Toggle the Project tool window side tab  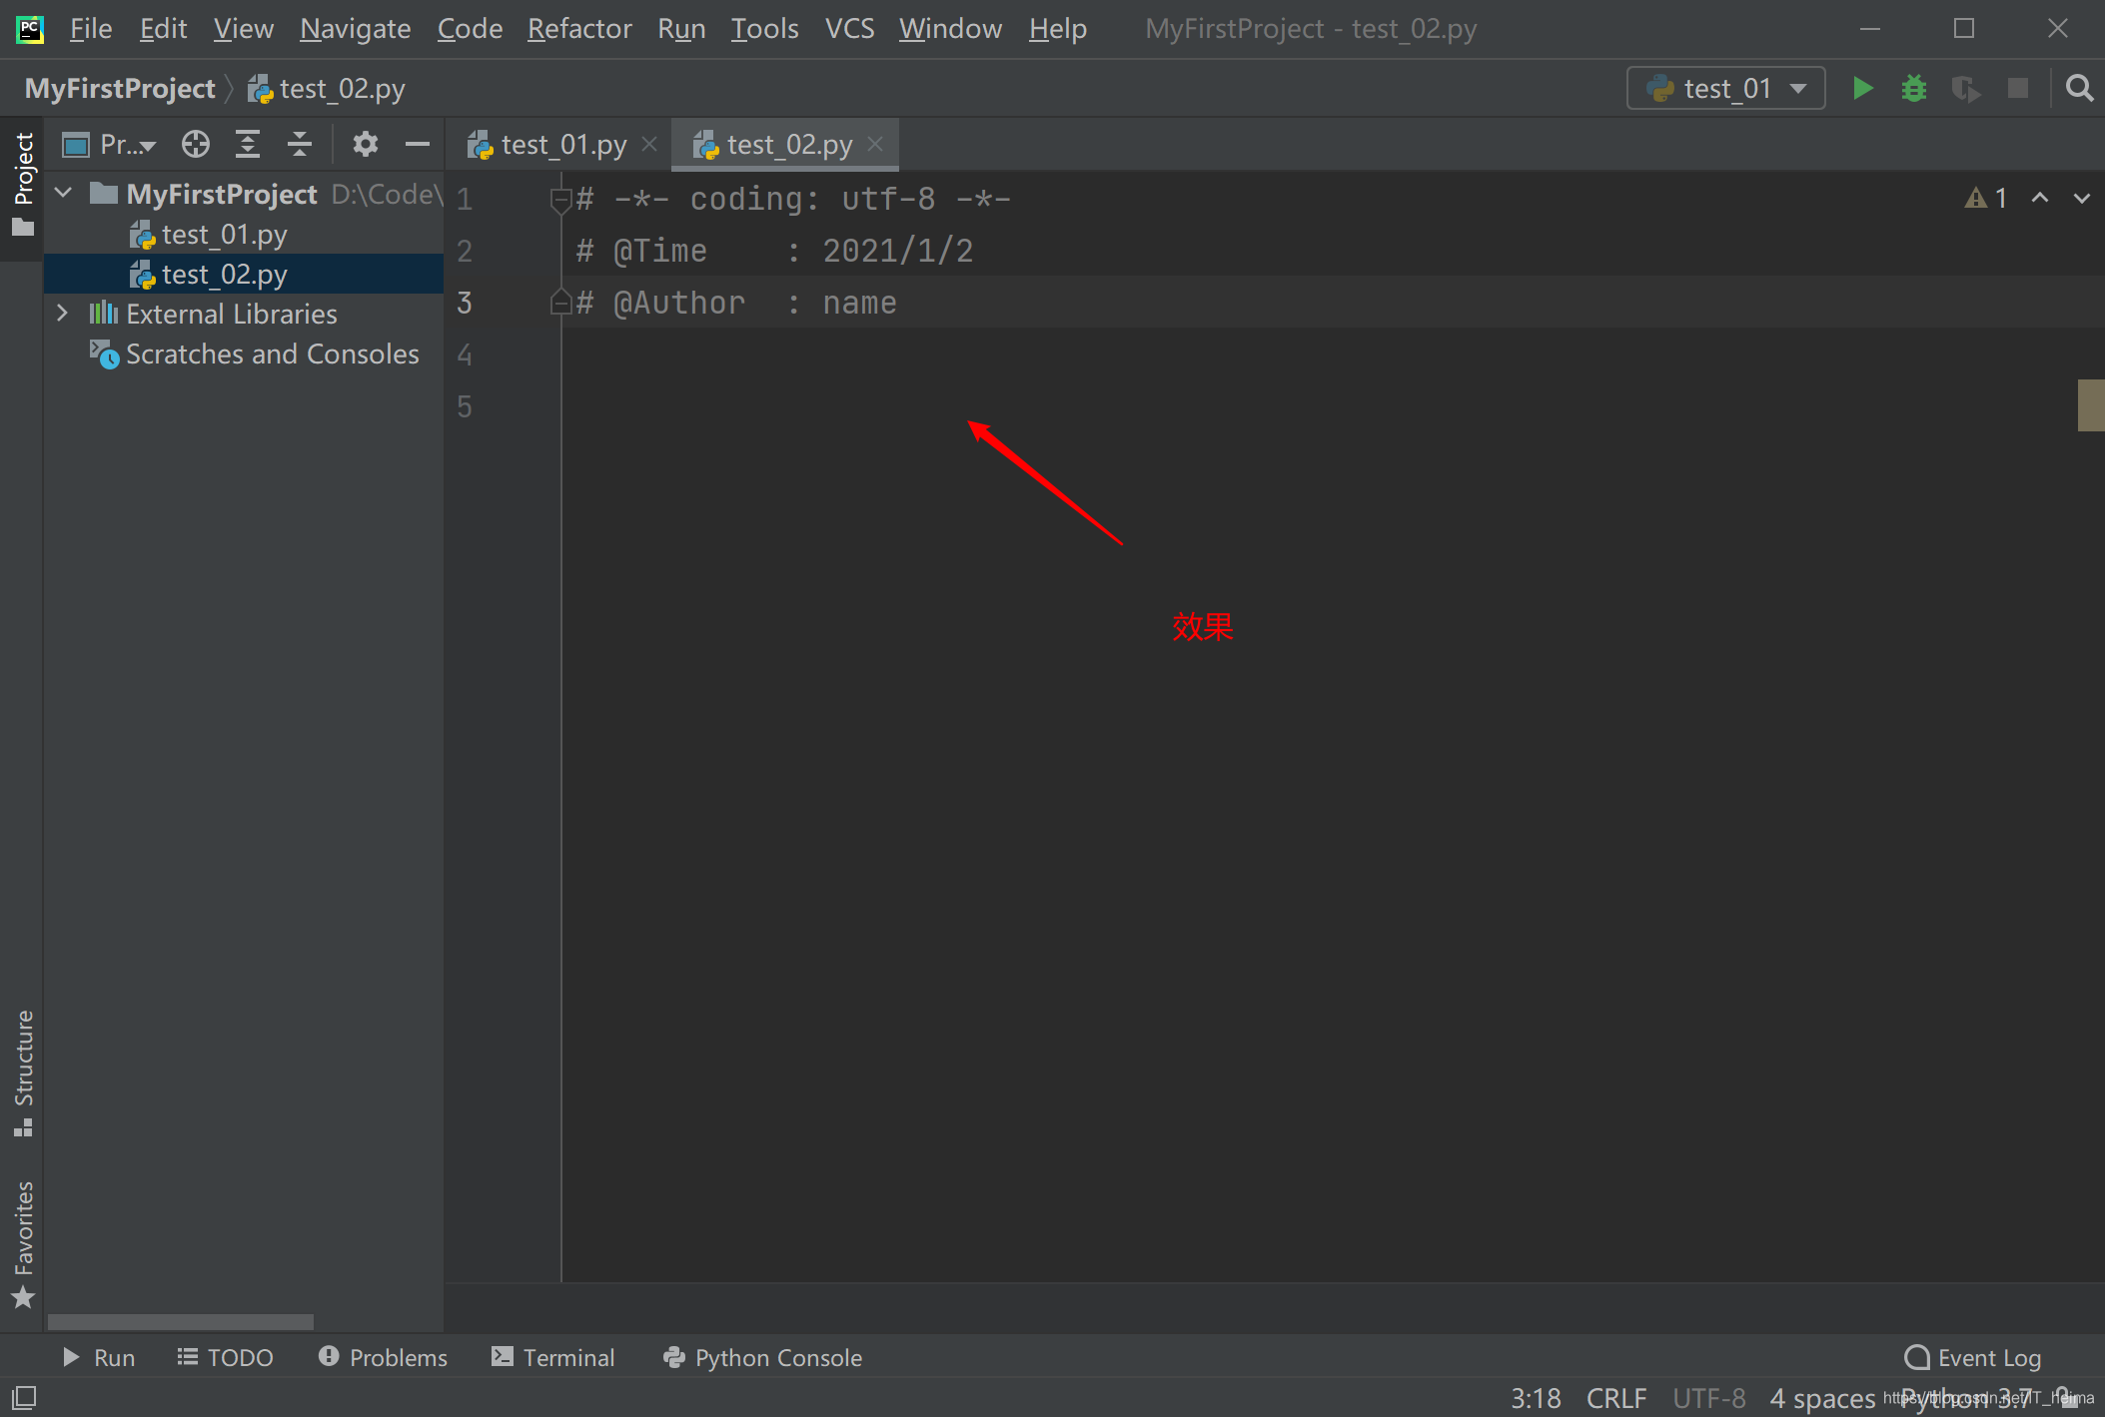(23, 185)
